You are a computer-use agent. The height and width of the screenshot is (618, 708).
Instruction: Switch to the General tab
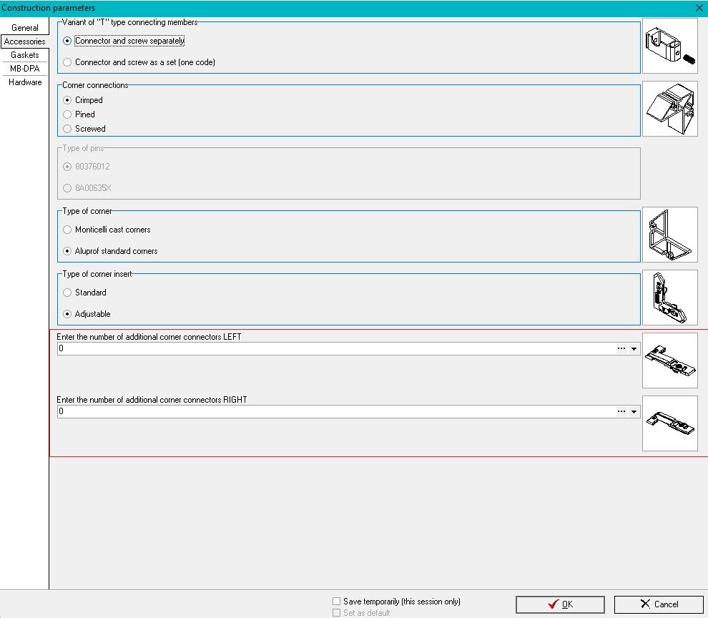tap(24, 28)
